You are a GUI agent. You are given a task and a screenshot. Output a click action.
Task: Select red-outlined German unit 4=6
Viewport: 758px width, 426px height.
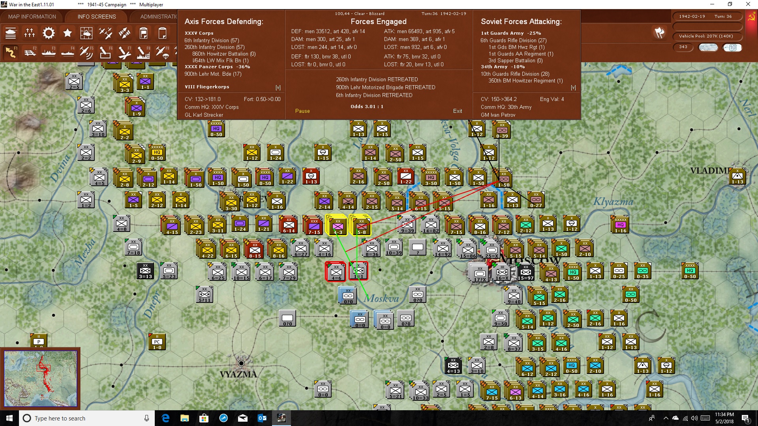(336, 272)
